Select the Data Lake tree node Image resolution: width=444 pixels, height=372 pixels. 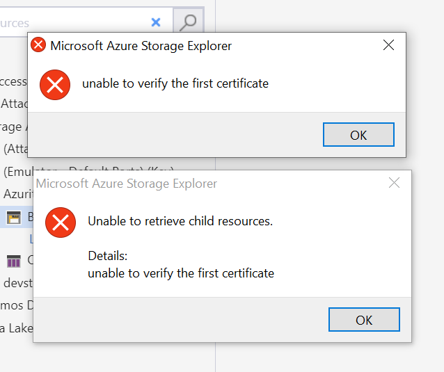17,328
